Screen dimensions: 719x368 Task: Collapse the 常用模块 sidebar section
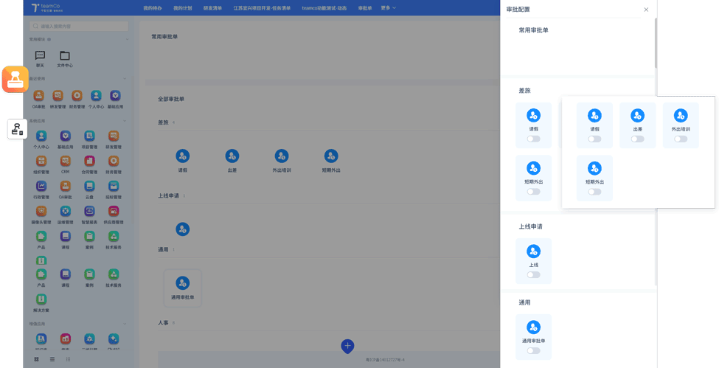click(127, 40)
